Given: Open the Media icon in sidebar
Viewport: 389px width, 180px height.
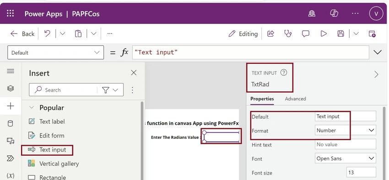Looking at the screenshot, I should pyautogui.click(x=11, y=141).
